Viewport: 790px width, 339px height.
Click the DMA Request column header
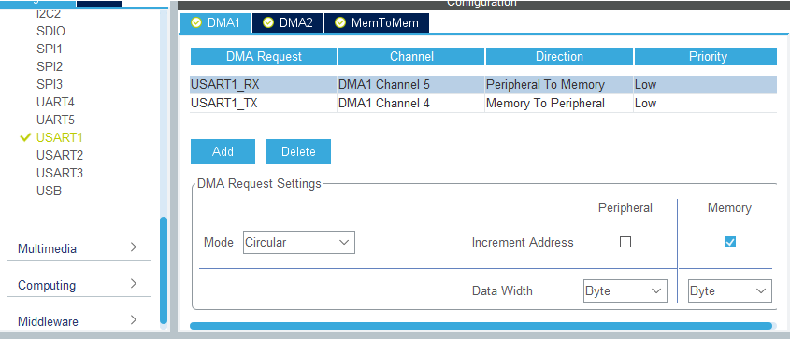264,56
